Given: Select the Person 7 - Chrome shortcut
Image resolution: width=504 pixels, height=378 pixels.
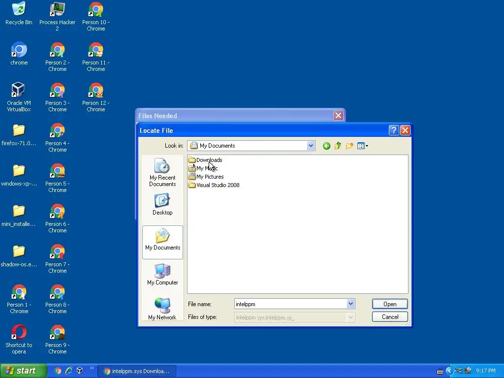Looking at the screenshot, I should point(57,258).
